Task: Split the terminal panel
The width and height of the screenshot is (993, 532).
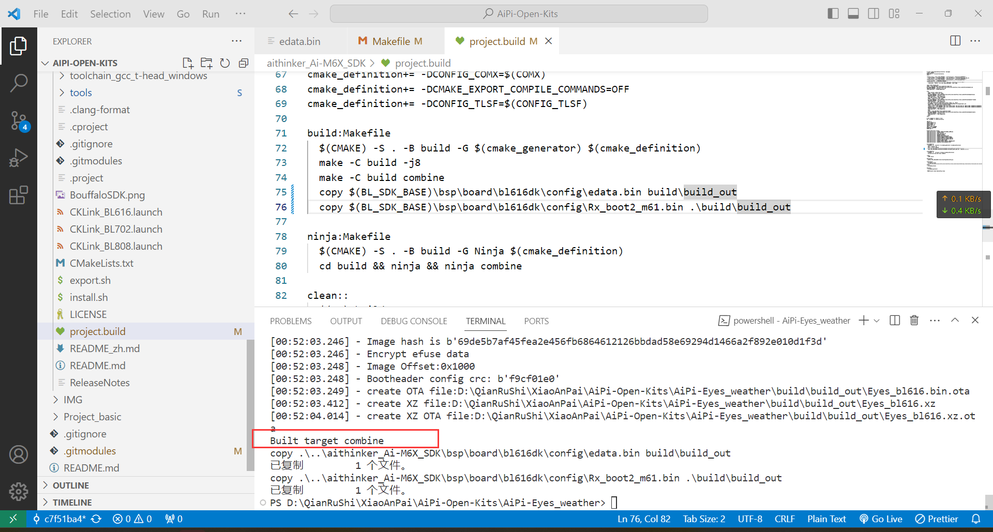Action: tap(895, 321)
